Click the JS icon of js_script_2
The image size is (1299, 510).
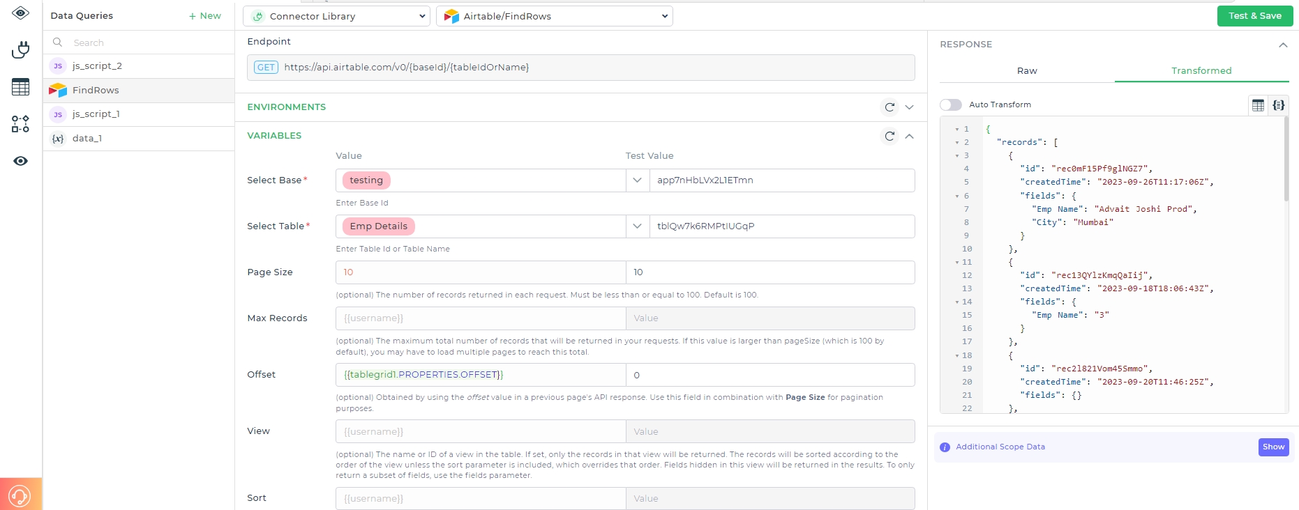pos(58,66)
